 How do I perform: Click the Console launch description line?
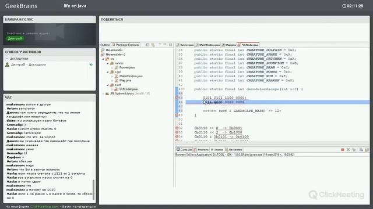click(x=235, y=155)
